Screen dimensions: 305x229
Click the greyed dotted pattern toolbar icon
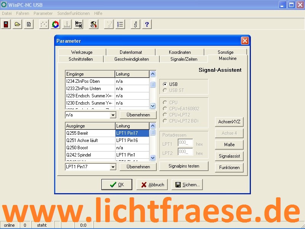click(44, 24)
